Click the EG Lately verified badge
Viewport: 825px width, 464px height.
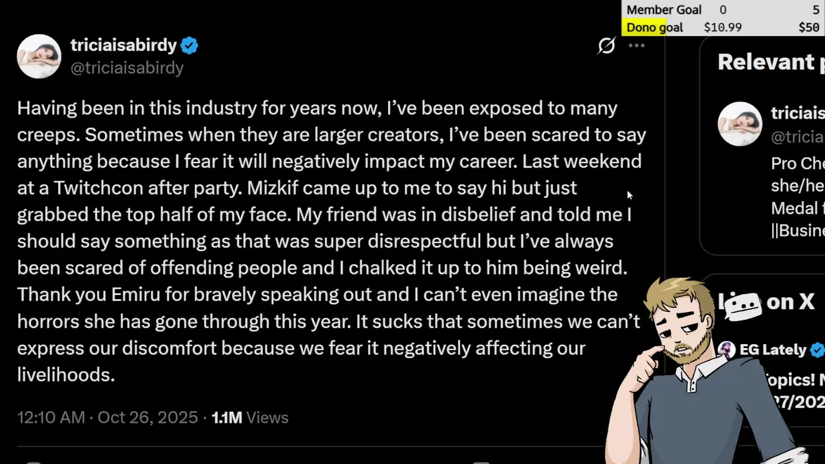pos(817,350)
